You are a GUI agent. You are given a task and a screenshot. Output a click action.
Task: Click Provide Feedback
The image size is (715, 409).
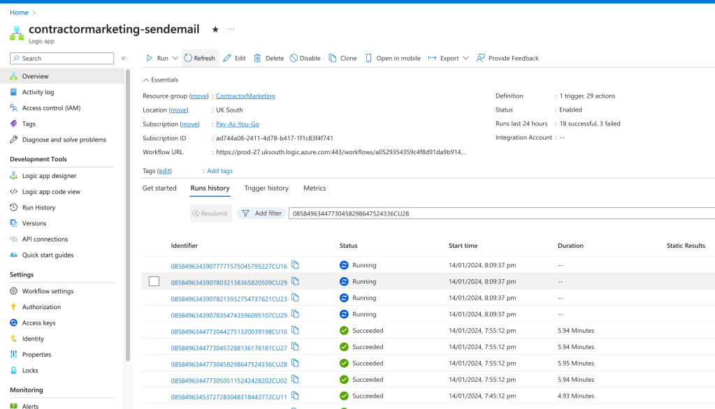pyautogui.click(x=507, y=59)
